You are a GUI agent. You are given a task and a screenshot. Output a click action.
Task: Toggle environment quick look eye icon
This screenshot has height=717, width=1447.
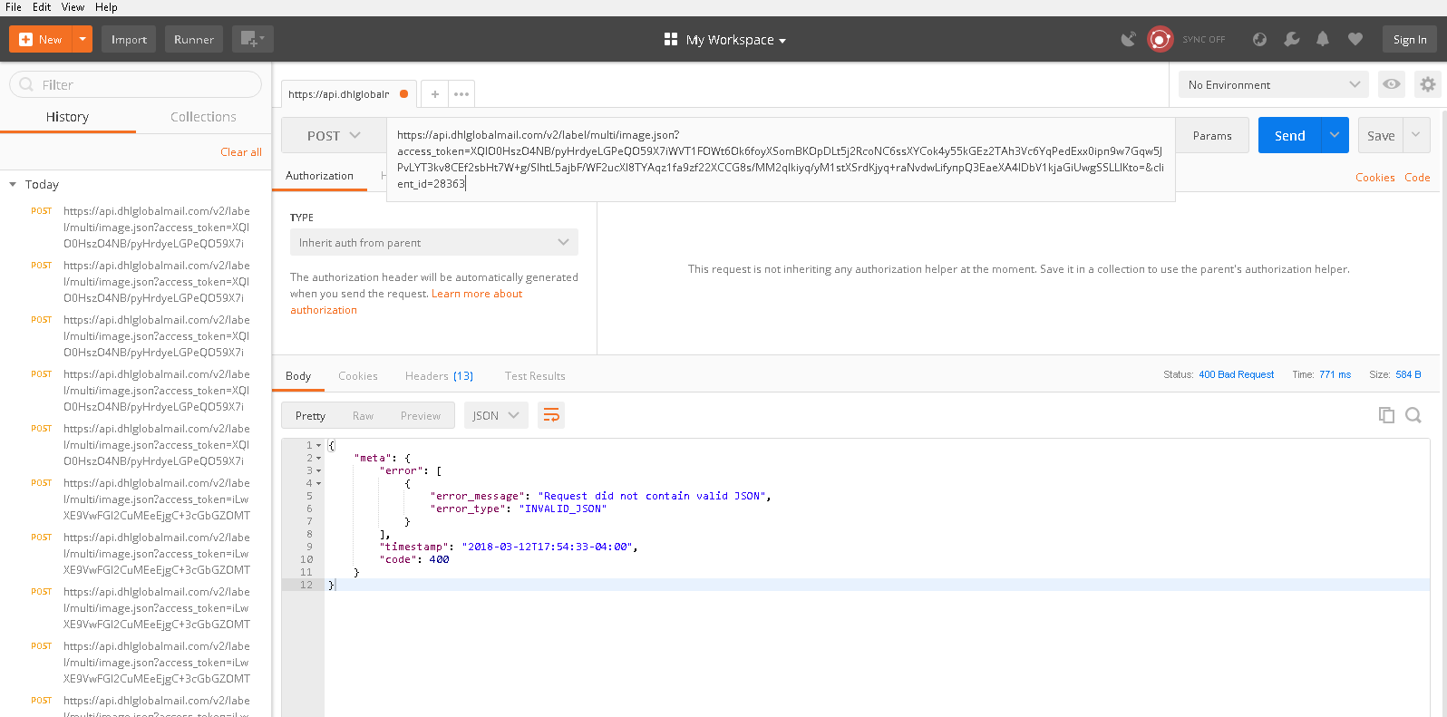click(1391, 84)
